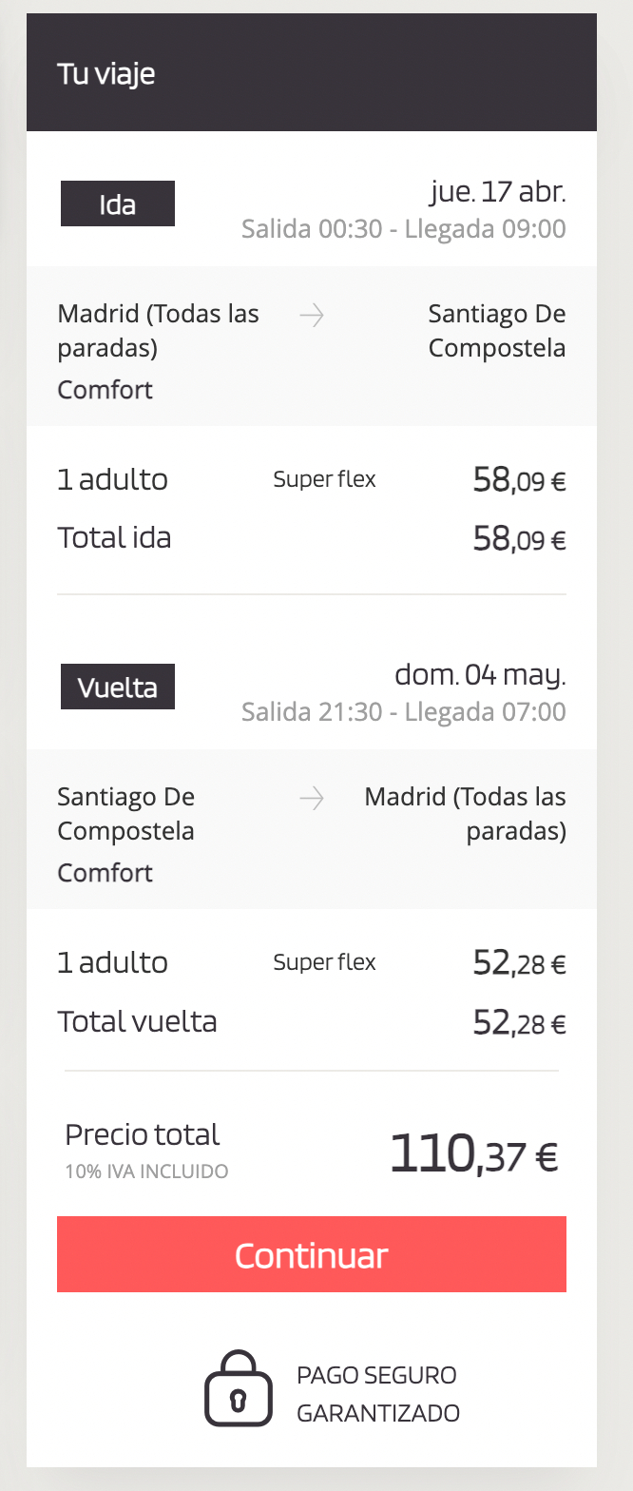Screen dimensions: 633x1491
Task: Click the 10% IVA incluido note
Action: 146,1171
